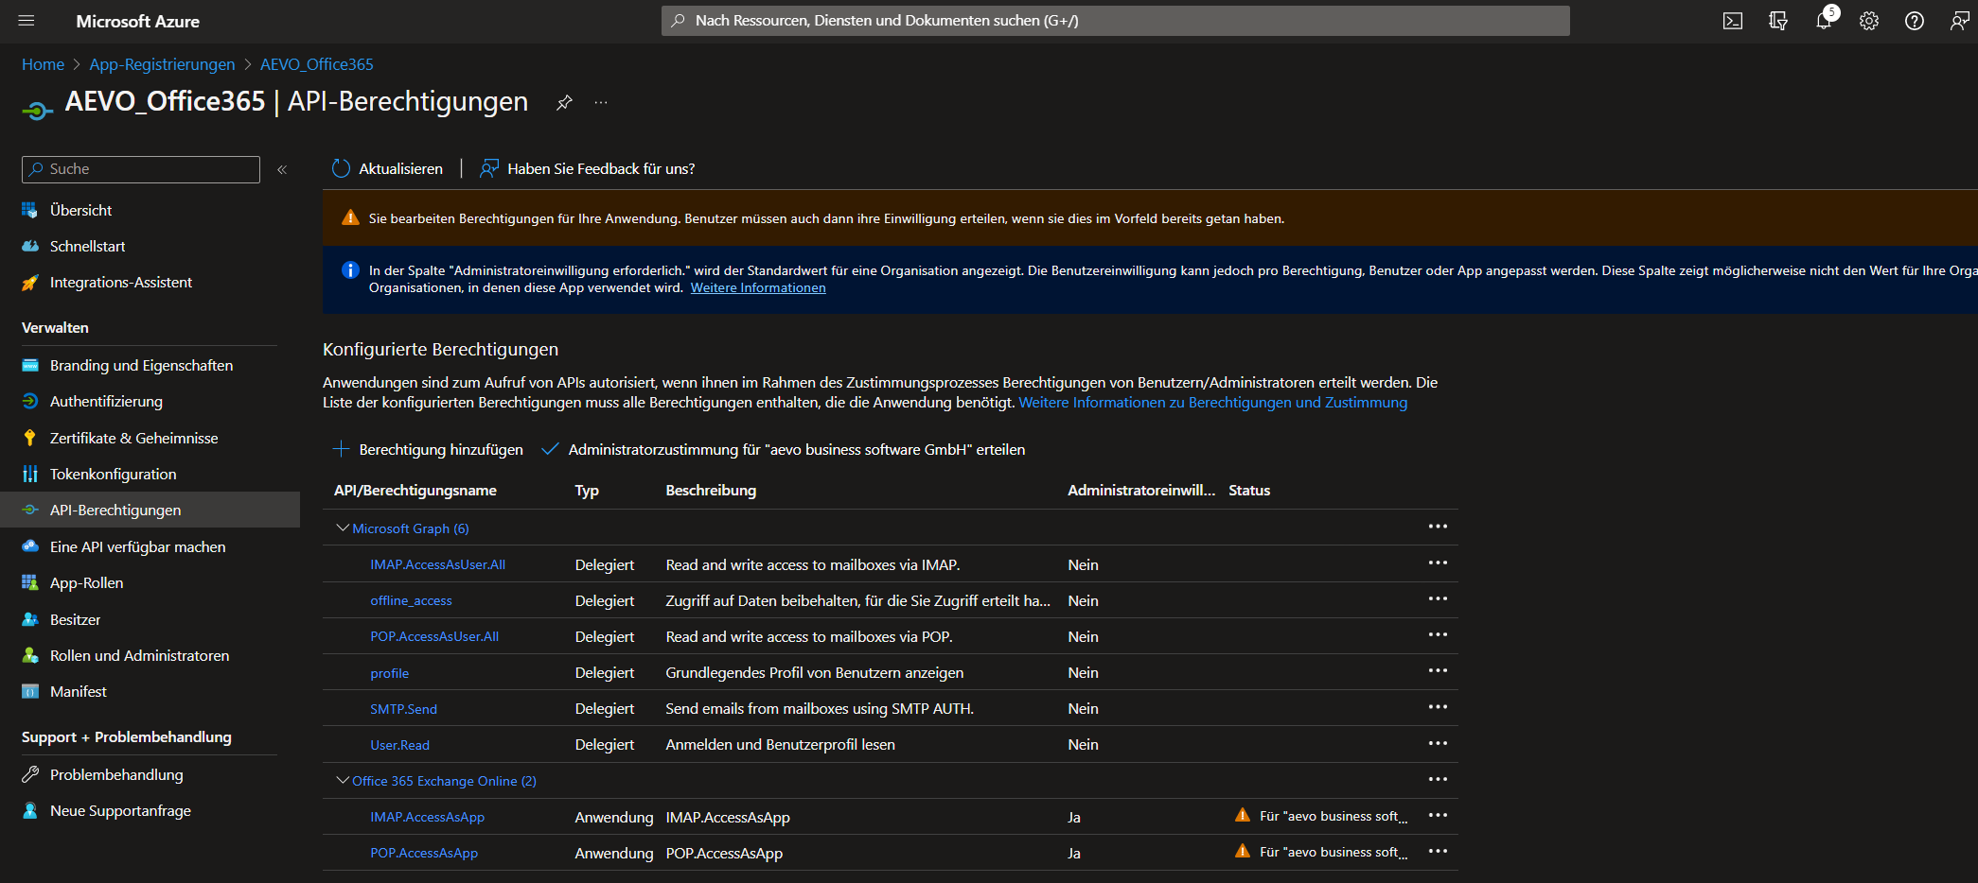
Task: Open the Weitere Informationen link
Action: (757, 287)
